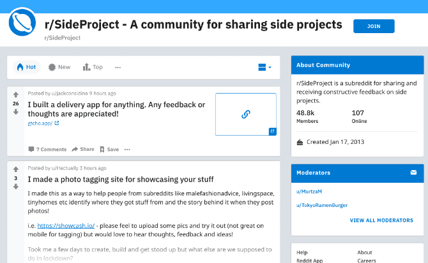This screenshot has width=428, height=263.
Task: Open the three-dot menu on delivery app post
Action: coord(127,149)
